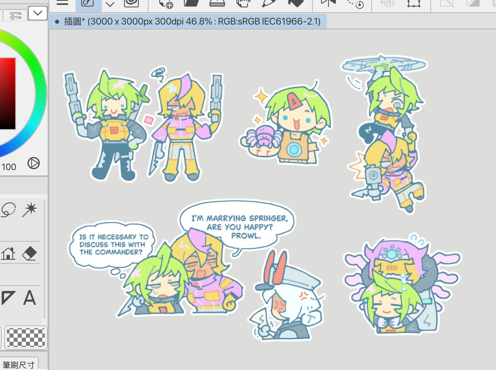Create a new file with the plus-page icon
This screenshot has height=370, width=496.
pyautogui.click(x=165, y=3)
